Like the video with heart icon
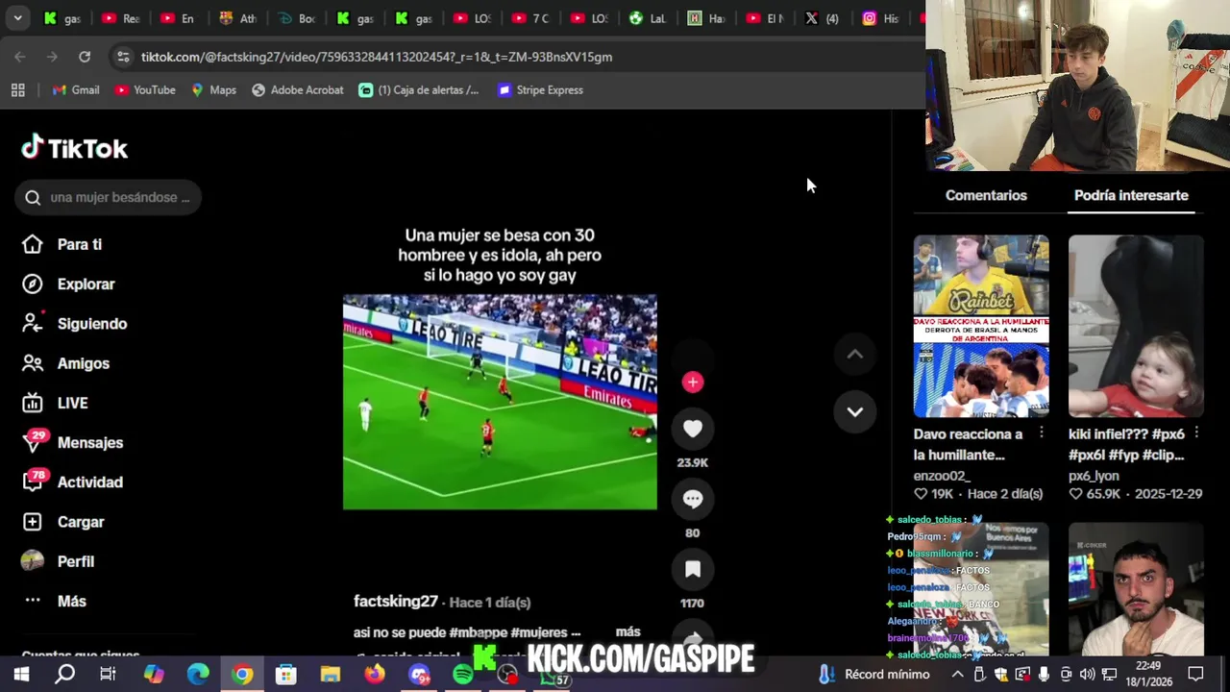 pyautogui.click(x=693, y=429)
